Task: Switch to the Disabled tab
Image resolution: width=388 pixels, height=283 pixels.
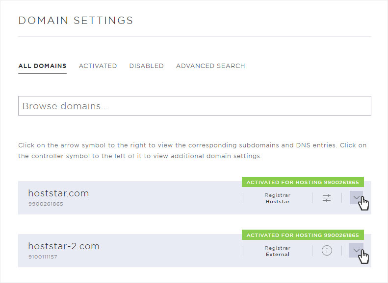Action: tap(147, 66)
